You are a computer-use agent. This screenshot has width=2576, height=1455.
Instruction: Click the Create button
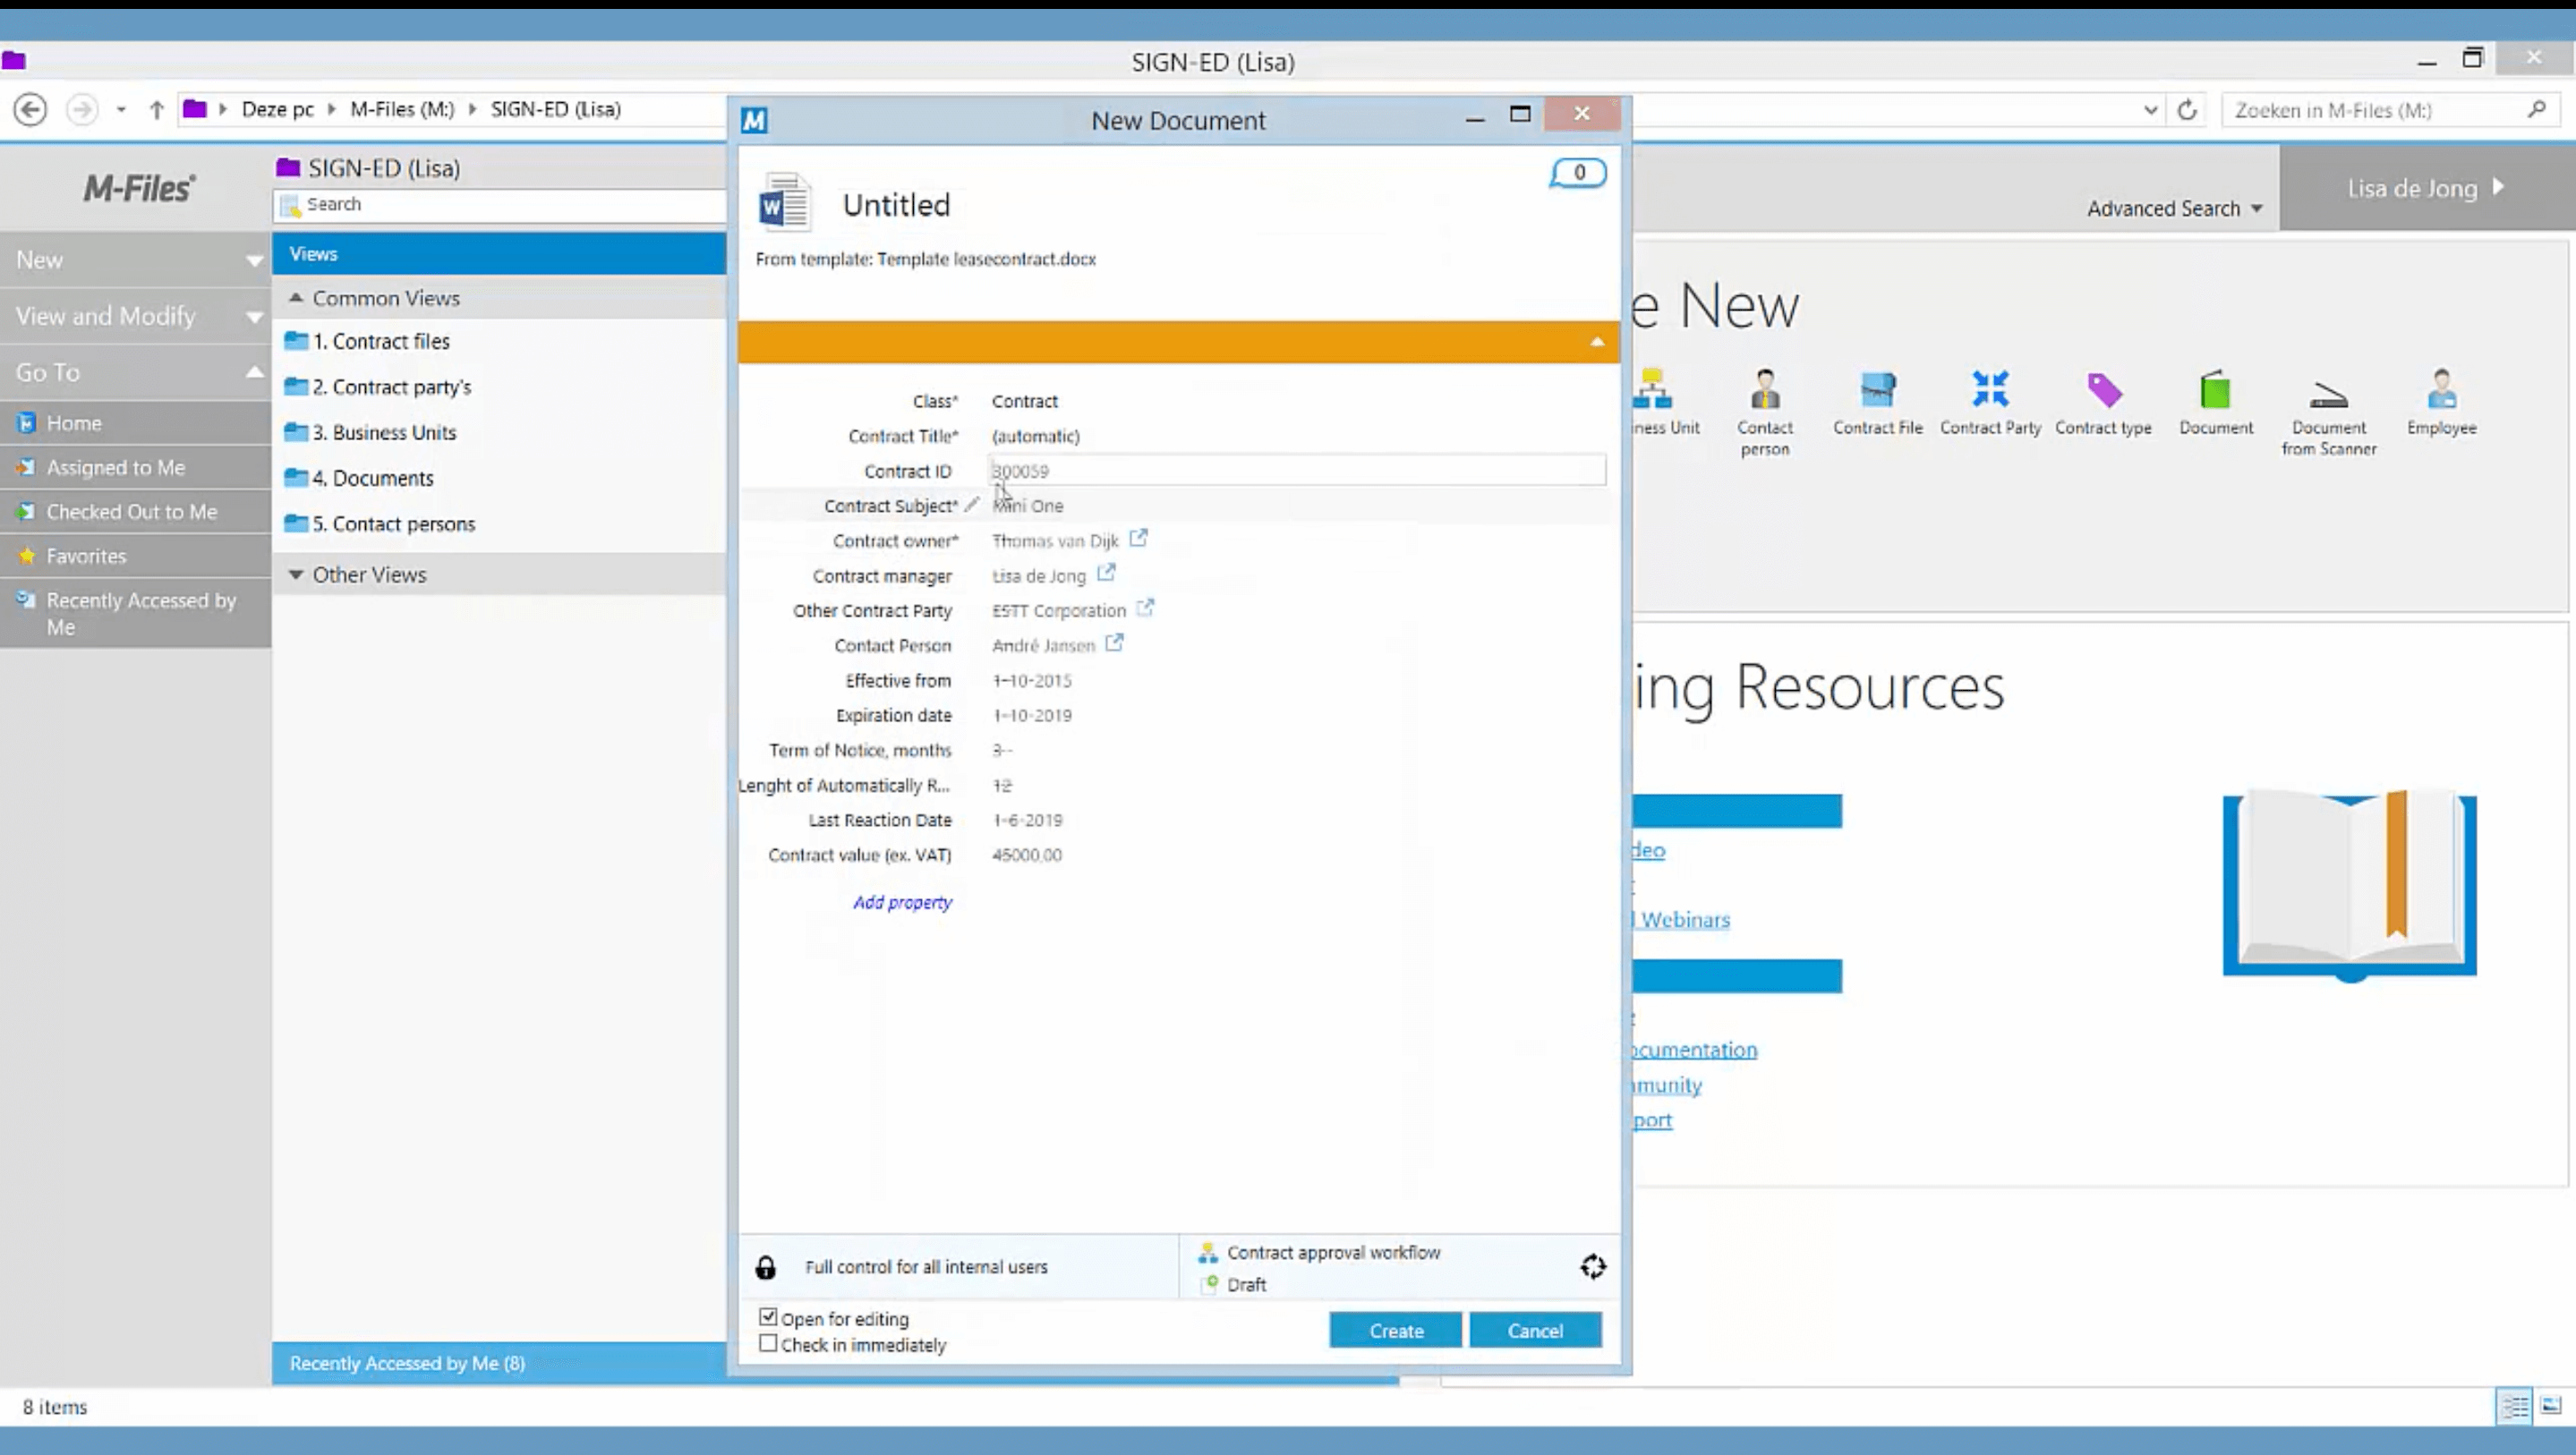(1395, 1330)
